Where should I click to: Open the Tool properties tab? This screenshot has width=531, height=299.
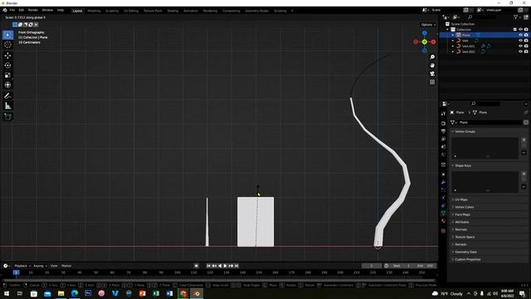click(443, 114)
